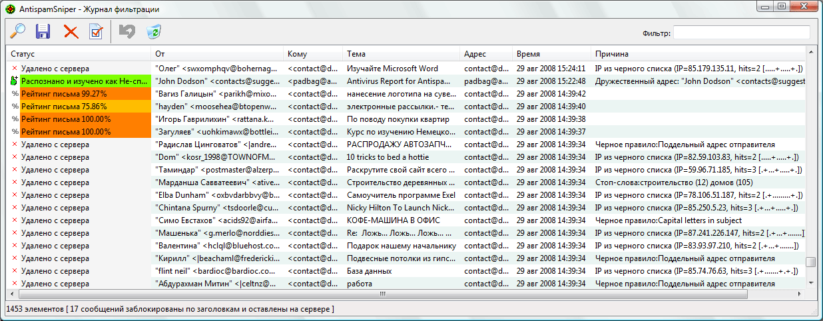Select subject "По поводу покупки квартир"
Screen dimensions: 823x321
click(x=398, y=119)
